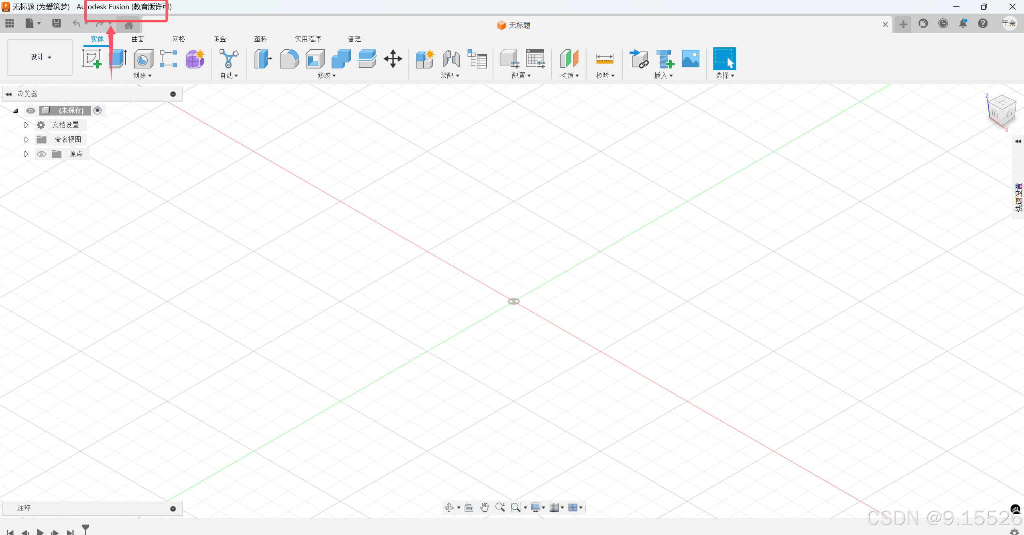Switch to the 曲面 tab
Viewport: 1024px width, 535px height.
click(138, 39)
